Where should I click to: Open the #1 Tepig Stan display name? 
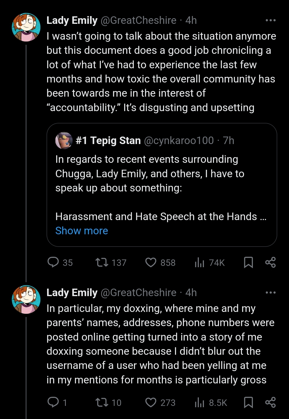108,140
